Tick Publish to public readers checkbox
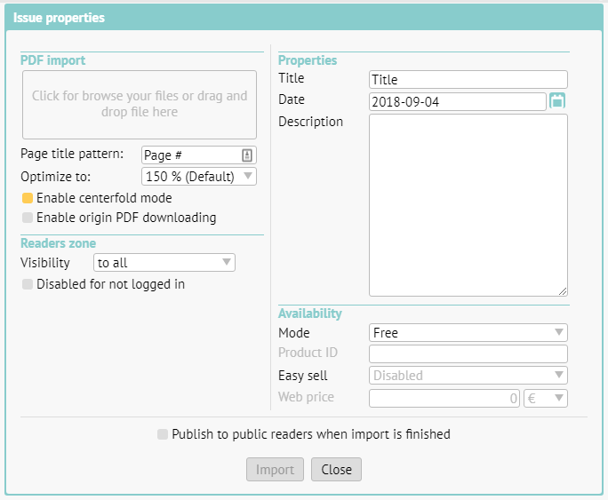The image size is (608, 500). [x=162, y=434]
